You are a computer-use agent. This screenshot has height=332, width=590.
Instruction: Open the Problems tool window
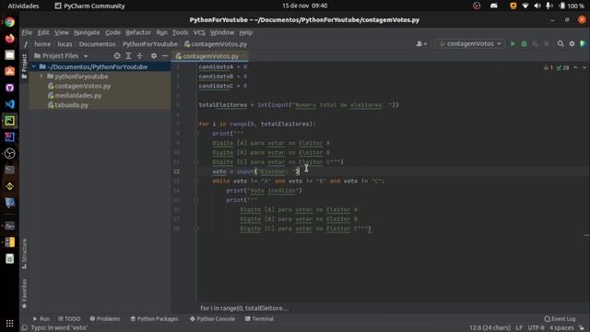105,319
